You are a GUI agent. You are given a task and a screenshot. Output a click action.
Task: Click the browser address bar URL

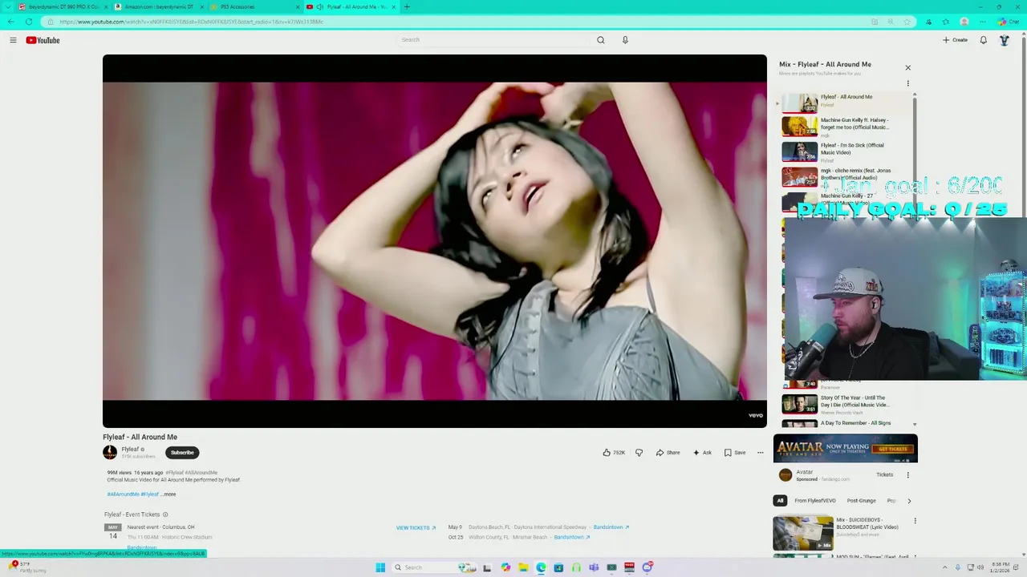[x=191, y=22]
